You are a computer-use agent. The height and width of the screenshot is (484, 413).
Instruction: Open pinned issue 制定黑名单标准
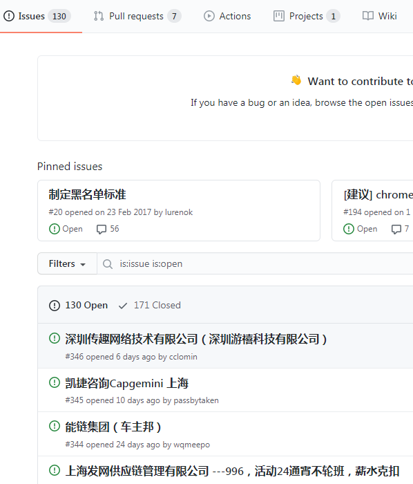87,194
